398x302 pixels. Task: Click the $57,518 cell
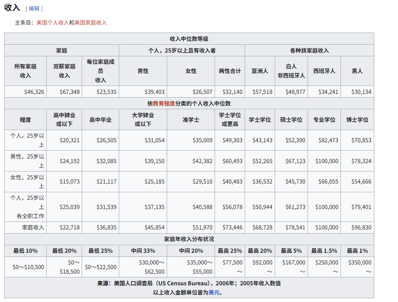(x=260, y=92)
